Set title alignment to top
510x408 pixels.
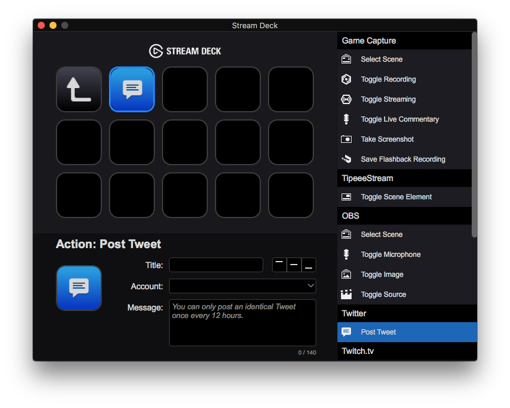tap(279, 265)
